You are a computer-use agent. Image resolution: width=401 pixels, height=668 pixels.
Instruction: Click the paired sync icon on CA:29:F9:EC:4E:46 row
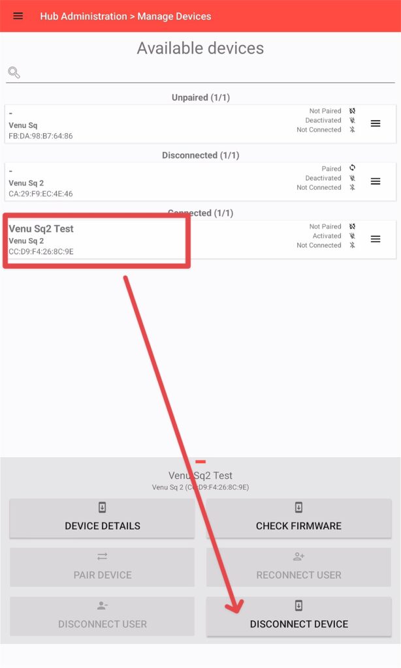tap(353, 168)
